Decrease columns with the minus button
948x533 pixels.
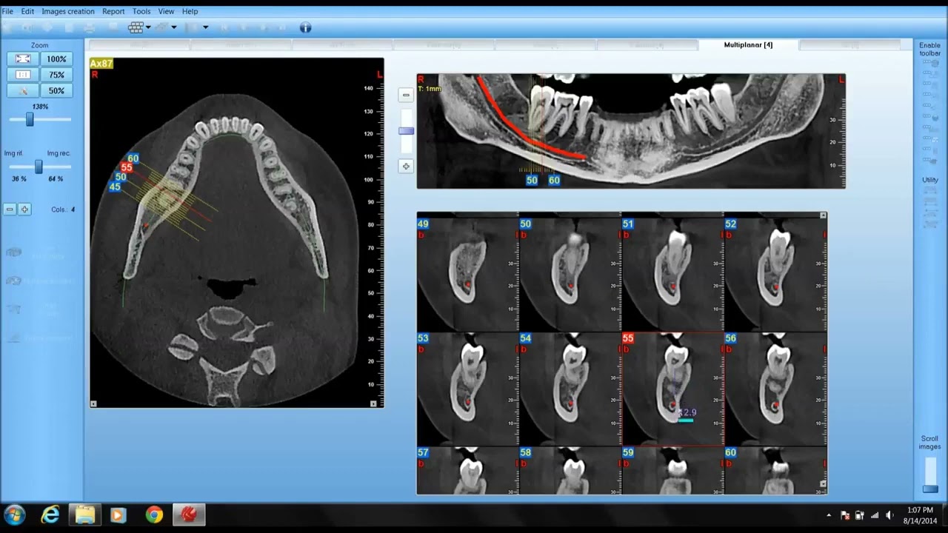(10, 209)
